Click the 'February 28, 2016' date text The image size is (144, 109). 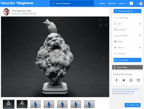click(29, 14)
